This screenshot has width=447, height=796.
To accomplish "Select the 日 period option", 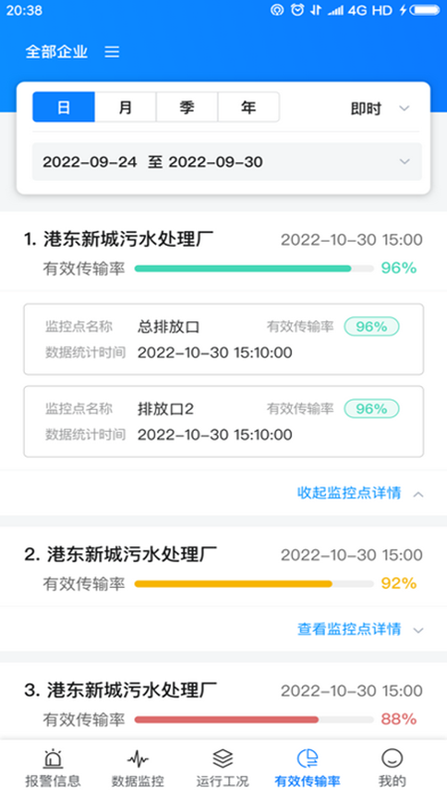I will coord(64,107).
